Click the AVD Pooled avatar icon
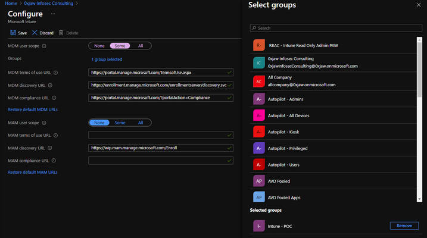427x238 pixels. click(x=258, y=181)
